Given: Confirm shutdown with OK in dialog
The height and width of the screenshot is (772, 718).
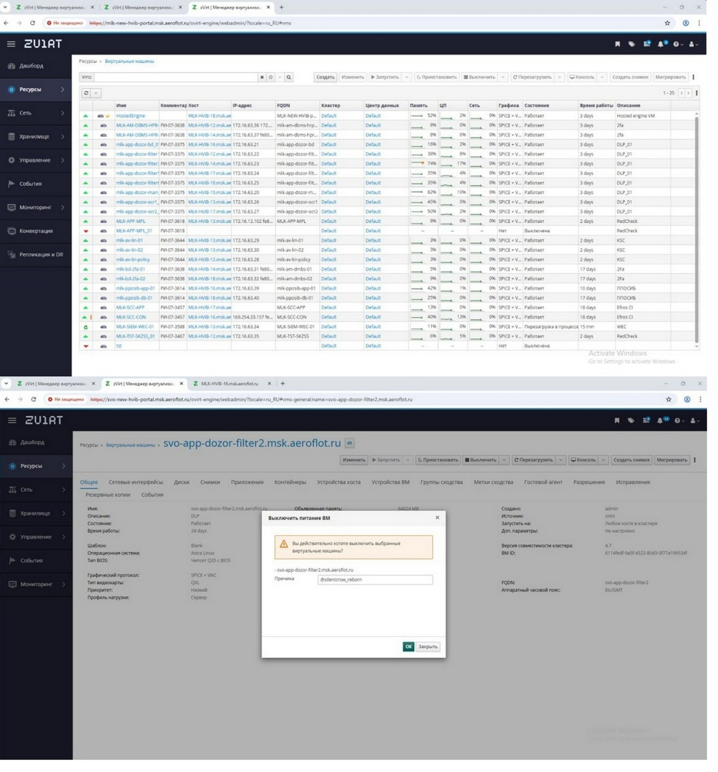Looking at the screenshot, I should [x=408, y=647].
